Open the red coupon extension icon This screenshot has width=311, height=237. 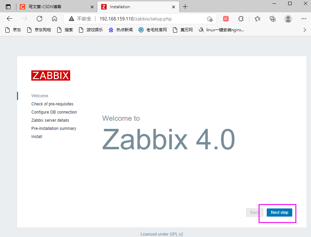pos(226,19)
